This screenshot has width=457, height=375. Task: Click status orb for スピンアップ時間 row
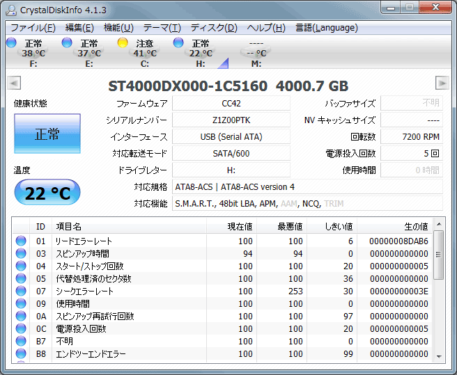coord(21,253)
